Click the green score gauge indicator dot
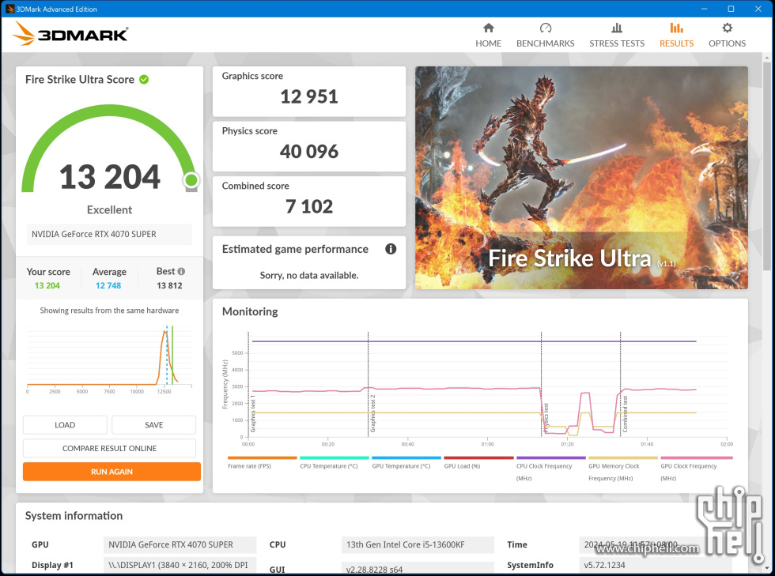The height and width of the screenshot is (576, 775). tap(191, 180)
